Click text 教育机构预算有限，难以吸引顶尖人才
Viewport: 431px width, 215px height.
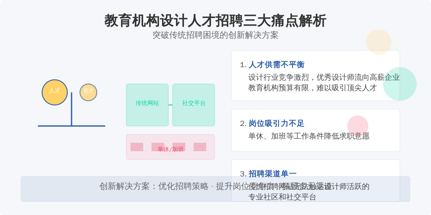pos(313,88)
